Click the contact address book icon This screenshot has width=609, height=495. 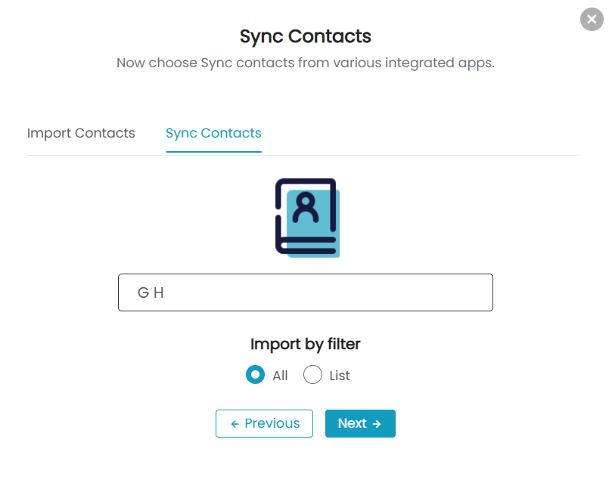pyautogui.click(x=307, y=218)
